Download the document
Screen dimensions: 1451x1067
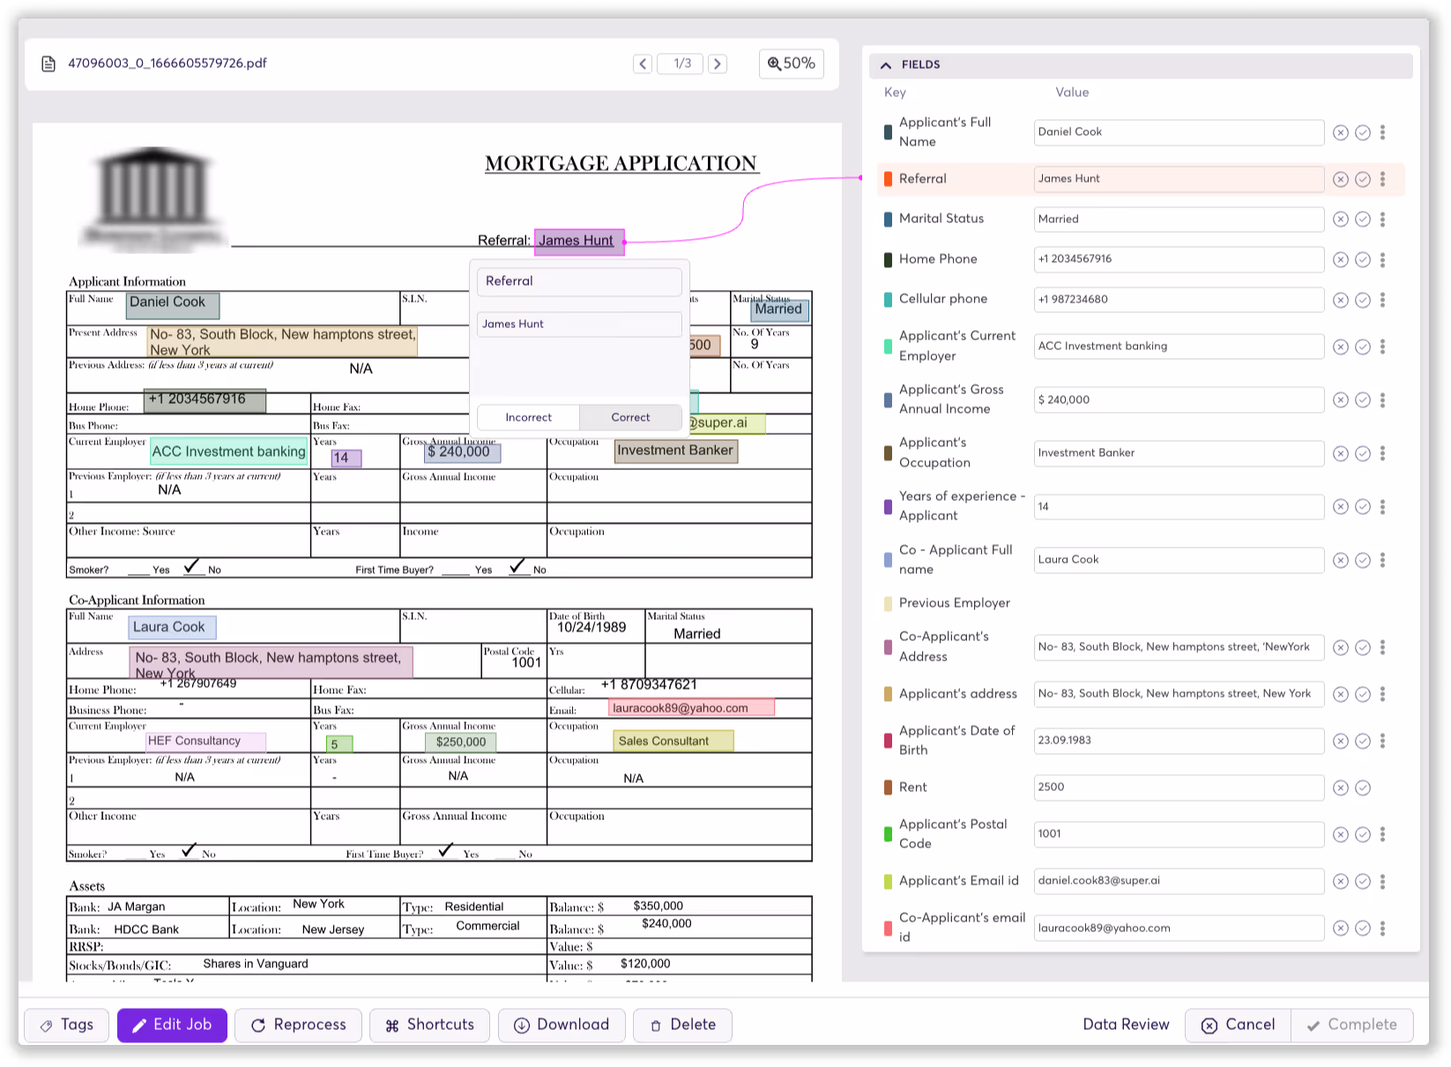[562, 1025]
